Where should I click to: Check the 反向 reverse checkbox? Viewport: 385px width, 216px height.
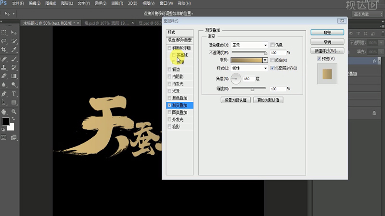click(272, 60)
